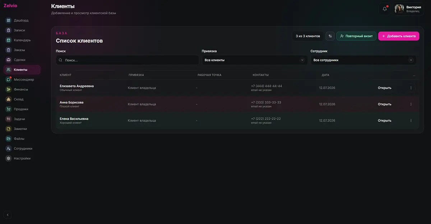Click the Заказы icon in sidebar
Screen dimensions: 431x224
click(9, 50)
